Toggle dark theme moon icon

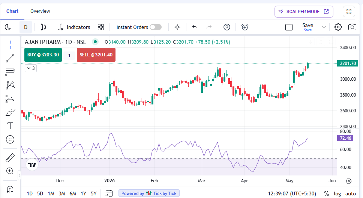coord(8,27)
